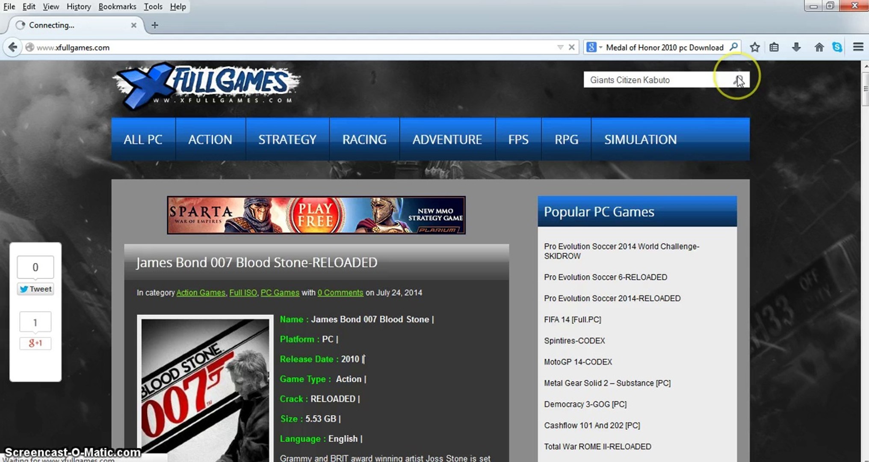Viewport: 869px width, 462px height.
Task: Open the ALL PC category
Action: (x=143, y=139)
